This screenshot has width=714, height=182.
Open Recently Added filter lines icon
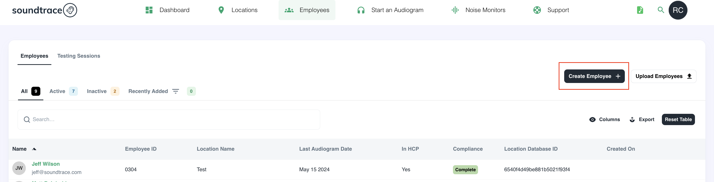175,91
